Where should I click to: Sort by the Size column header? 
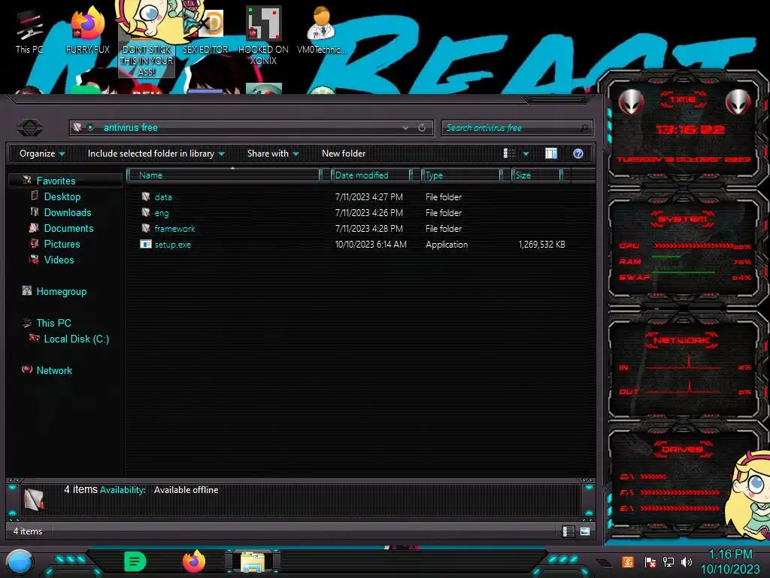click(x=536, y=175)
